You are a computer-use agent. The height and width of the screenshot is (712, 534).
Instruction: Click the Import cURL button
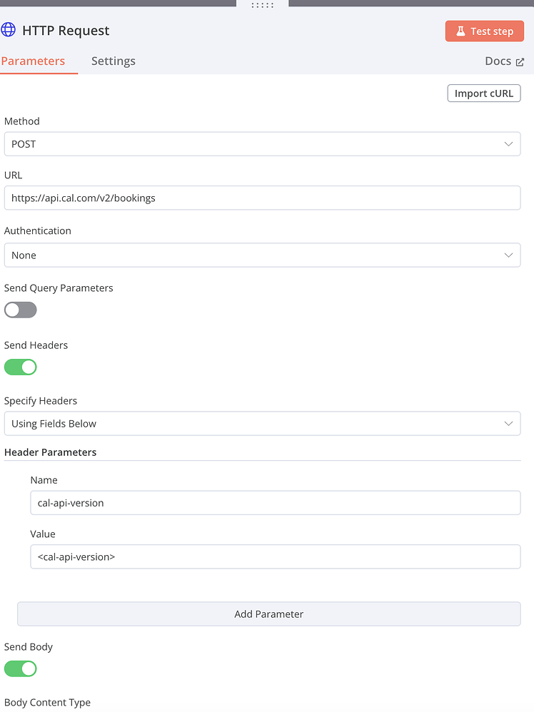point(483,93)
